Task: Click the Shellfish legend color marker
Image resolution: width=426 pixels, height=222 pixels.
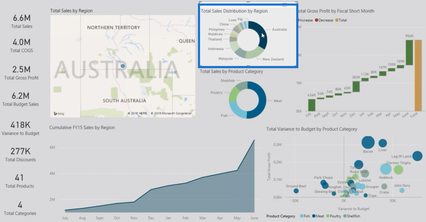Action: tap(345, 216)
